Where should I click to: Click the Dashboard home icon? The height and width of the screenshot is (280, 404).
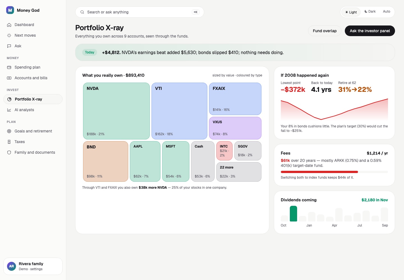[x=9, y=25]
